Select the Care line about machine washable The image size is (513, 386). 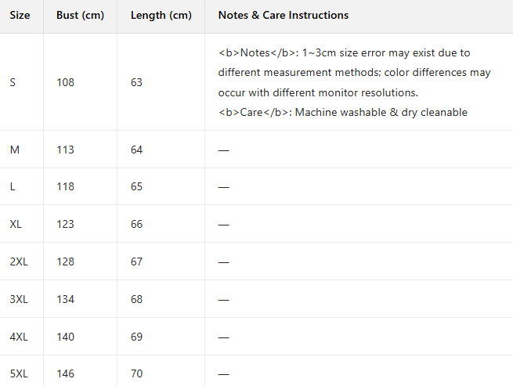tap(343, 112)
